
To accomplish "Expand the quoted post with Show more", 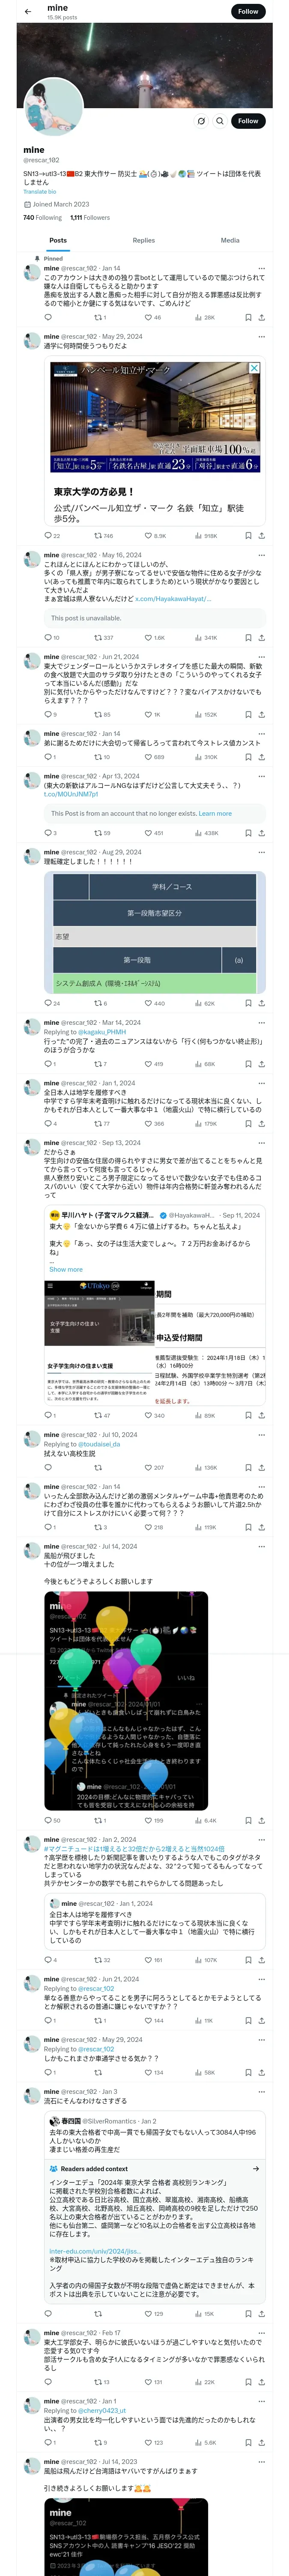I will [66, 1270].
